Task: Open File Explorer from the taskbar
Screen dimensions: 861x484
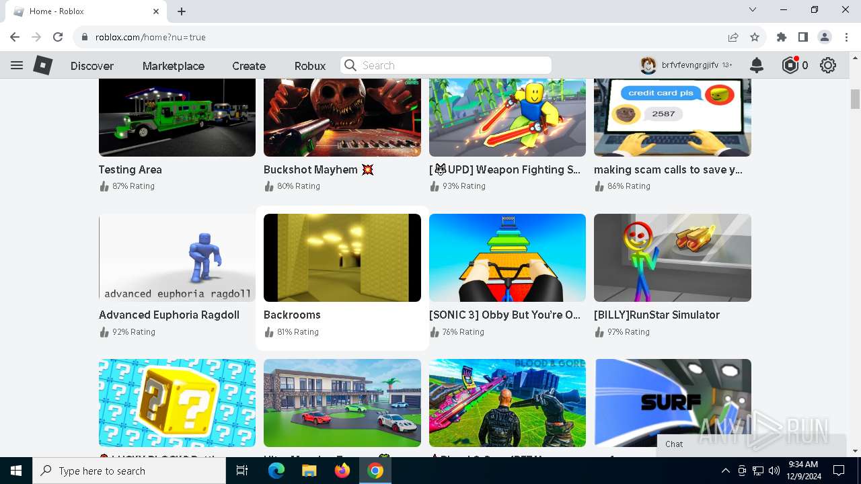Action: pyautogui.click(x=309, y=471)
